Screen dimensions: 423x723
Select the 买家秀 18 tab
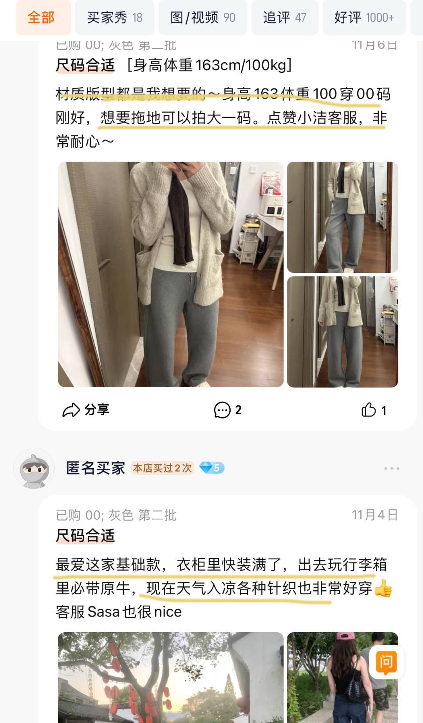coord(115,18)
